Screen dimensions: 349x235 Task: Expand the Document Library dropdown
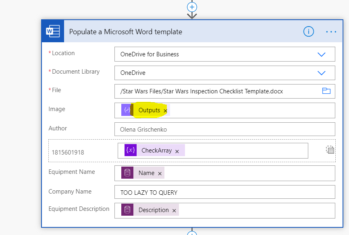tap(321, 73)
